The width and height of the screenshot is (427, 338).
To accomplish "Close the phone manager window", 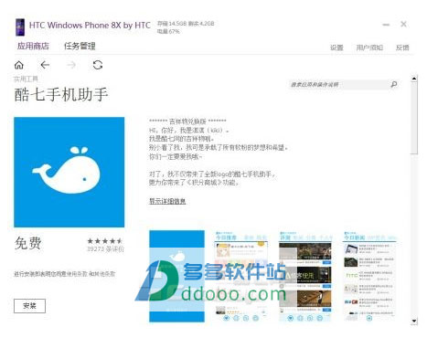I will coord(403,24).
